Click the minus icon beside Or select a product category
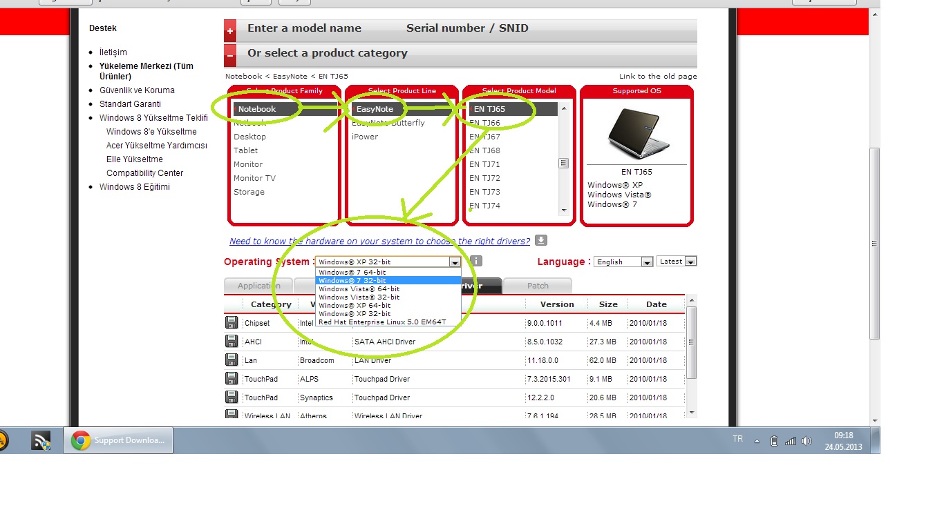This screenshot has width=944, height=530. 230,55
